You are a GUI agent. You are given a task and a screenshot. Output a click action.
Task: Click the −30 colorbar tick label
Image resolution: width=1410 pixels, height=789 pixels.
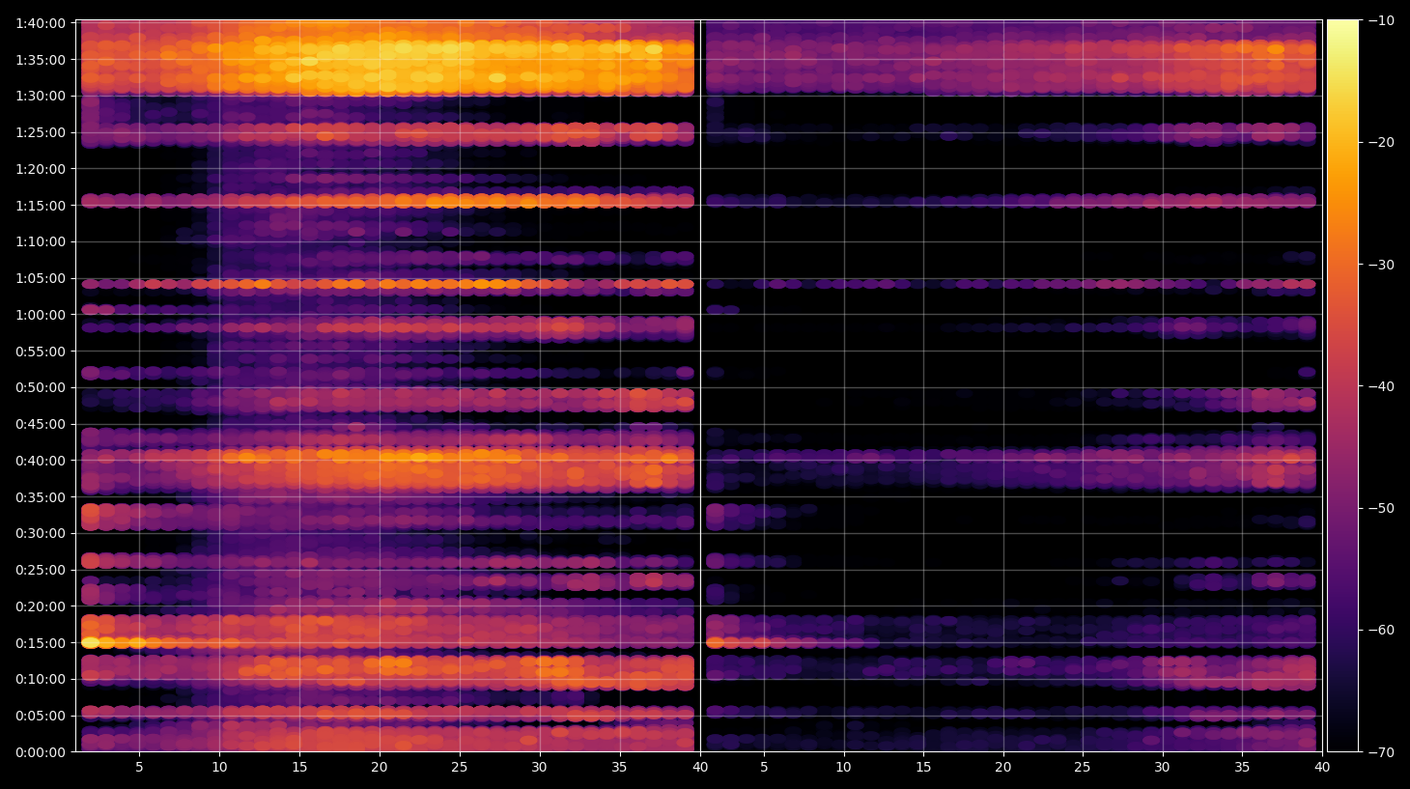tap(1380, 265)
